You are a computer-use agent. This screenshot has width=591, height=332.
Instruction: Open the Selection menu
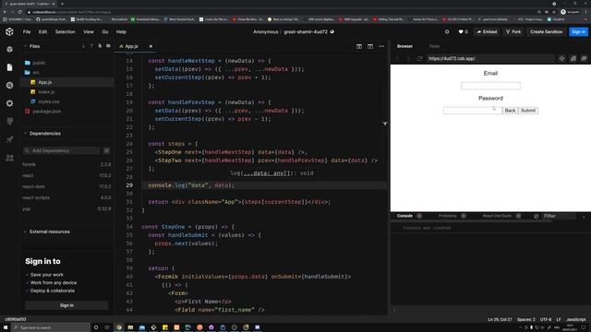click(x=66, y=32)
